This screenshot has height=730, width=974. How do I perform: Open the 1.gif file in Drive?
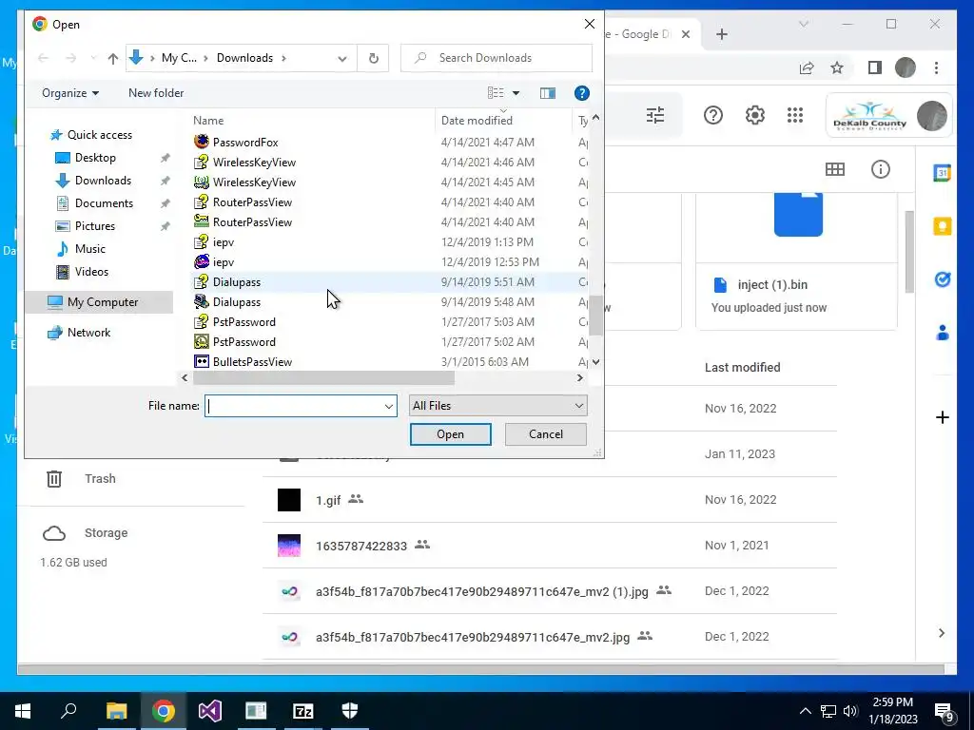[328, 500]
